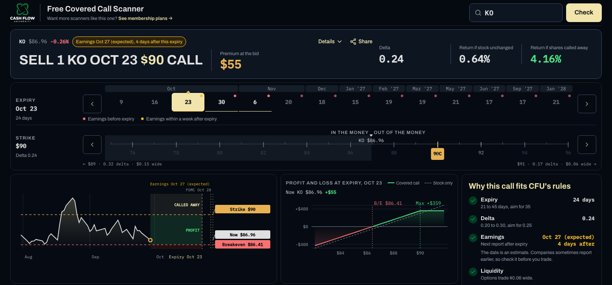Click the 0.64% return if unchanged

(475, 59)
